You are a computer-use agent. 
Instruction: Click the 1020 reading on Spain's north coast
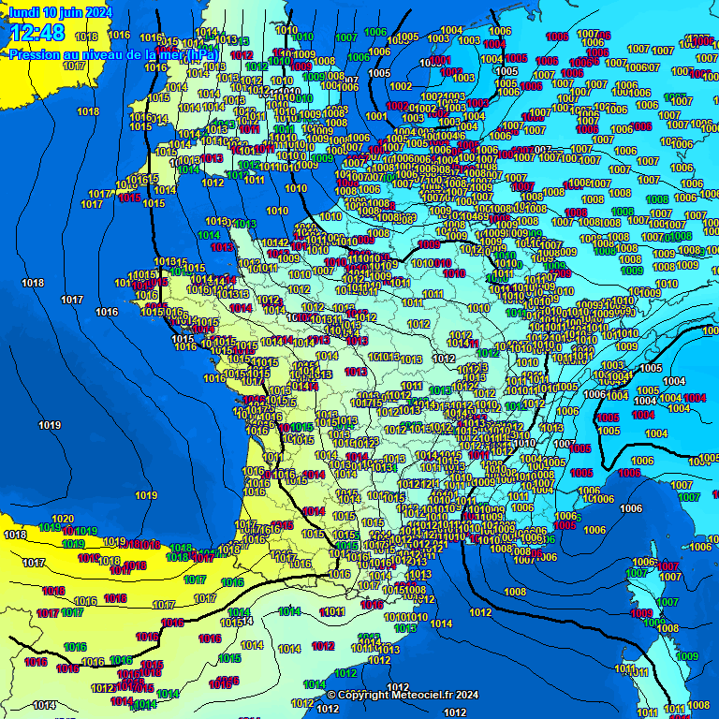coord(63,519)
